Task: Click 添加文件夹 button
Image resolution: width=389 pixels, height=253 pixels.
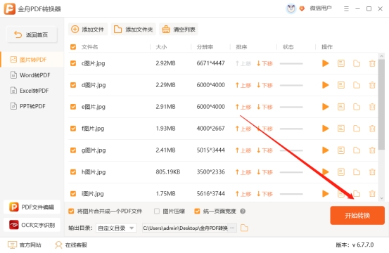Action: [x=133, y=30]
